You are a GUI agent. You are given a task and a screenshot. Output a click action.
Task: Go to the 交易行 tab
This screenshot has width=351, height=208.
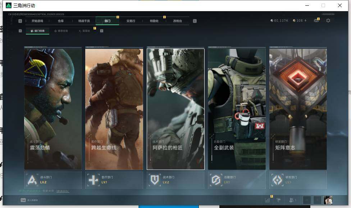point(131,21)
